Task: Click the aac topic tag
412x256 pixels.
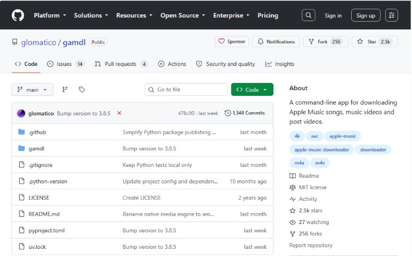Action: point(315,136)
